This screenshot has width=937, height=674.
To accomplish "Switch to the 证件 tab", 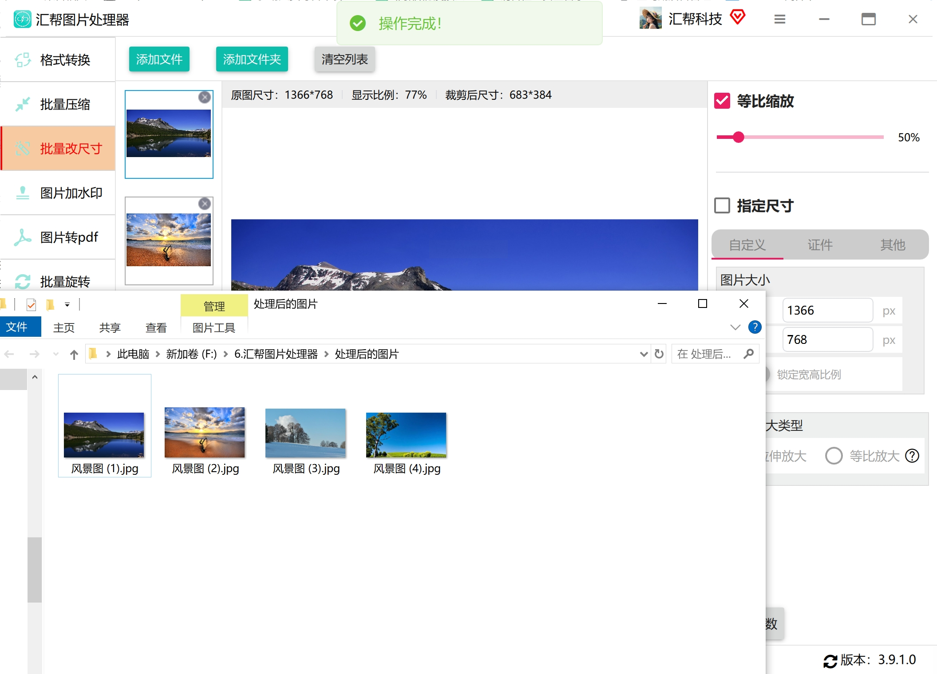I will [x=820, y=244].
